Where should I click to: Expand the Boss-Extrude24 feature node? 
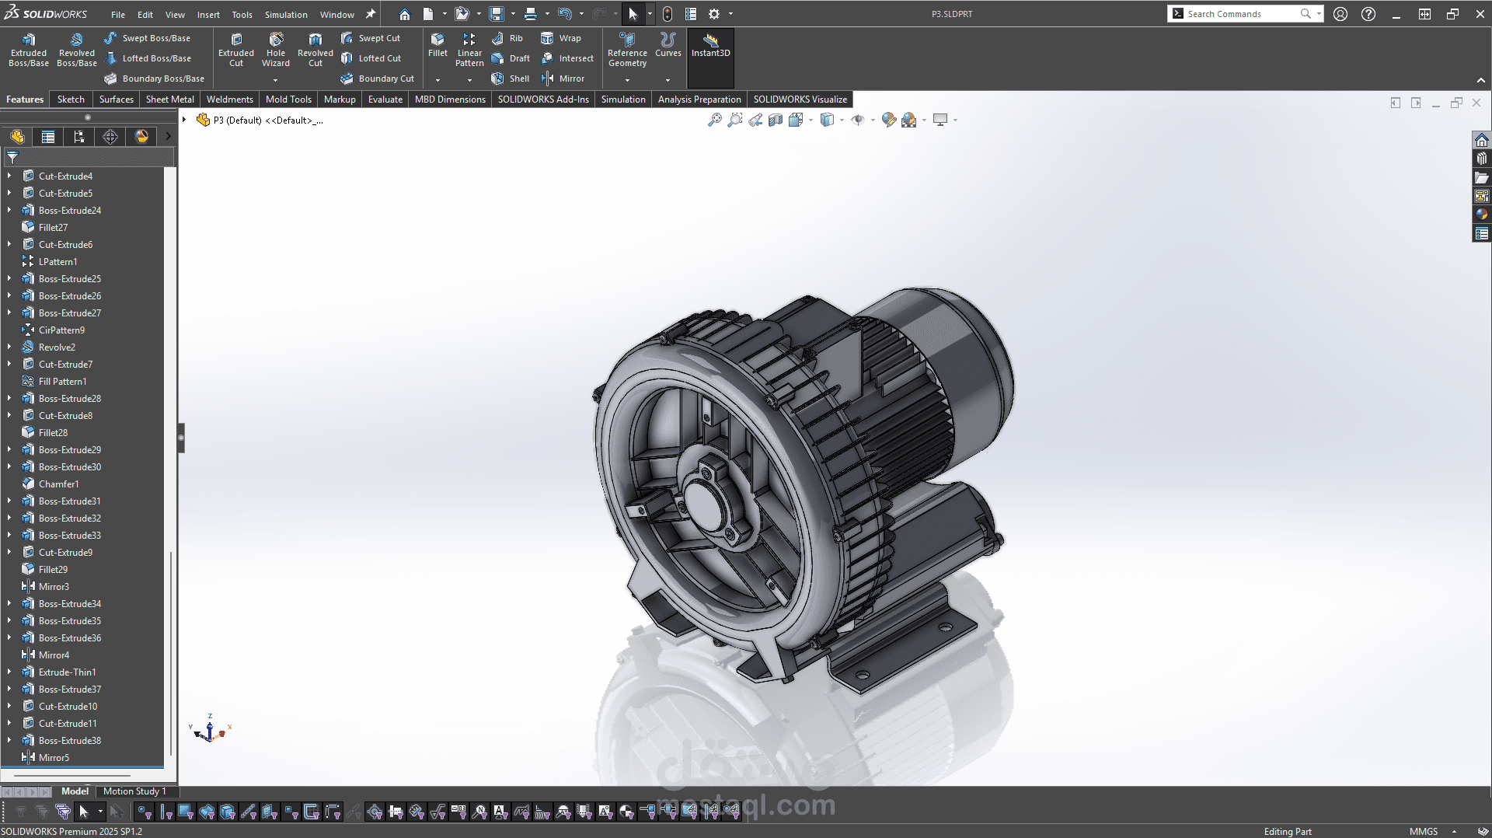coord(9,210)
